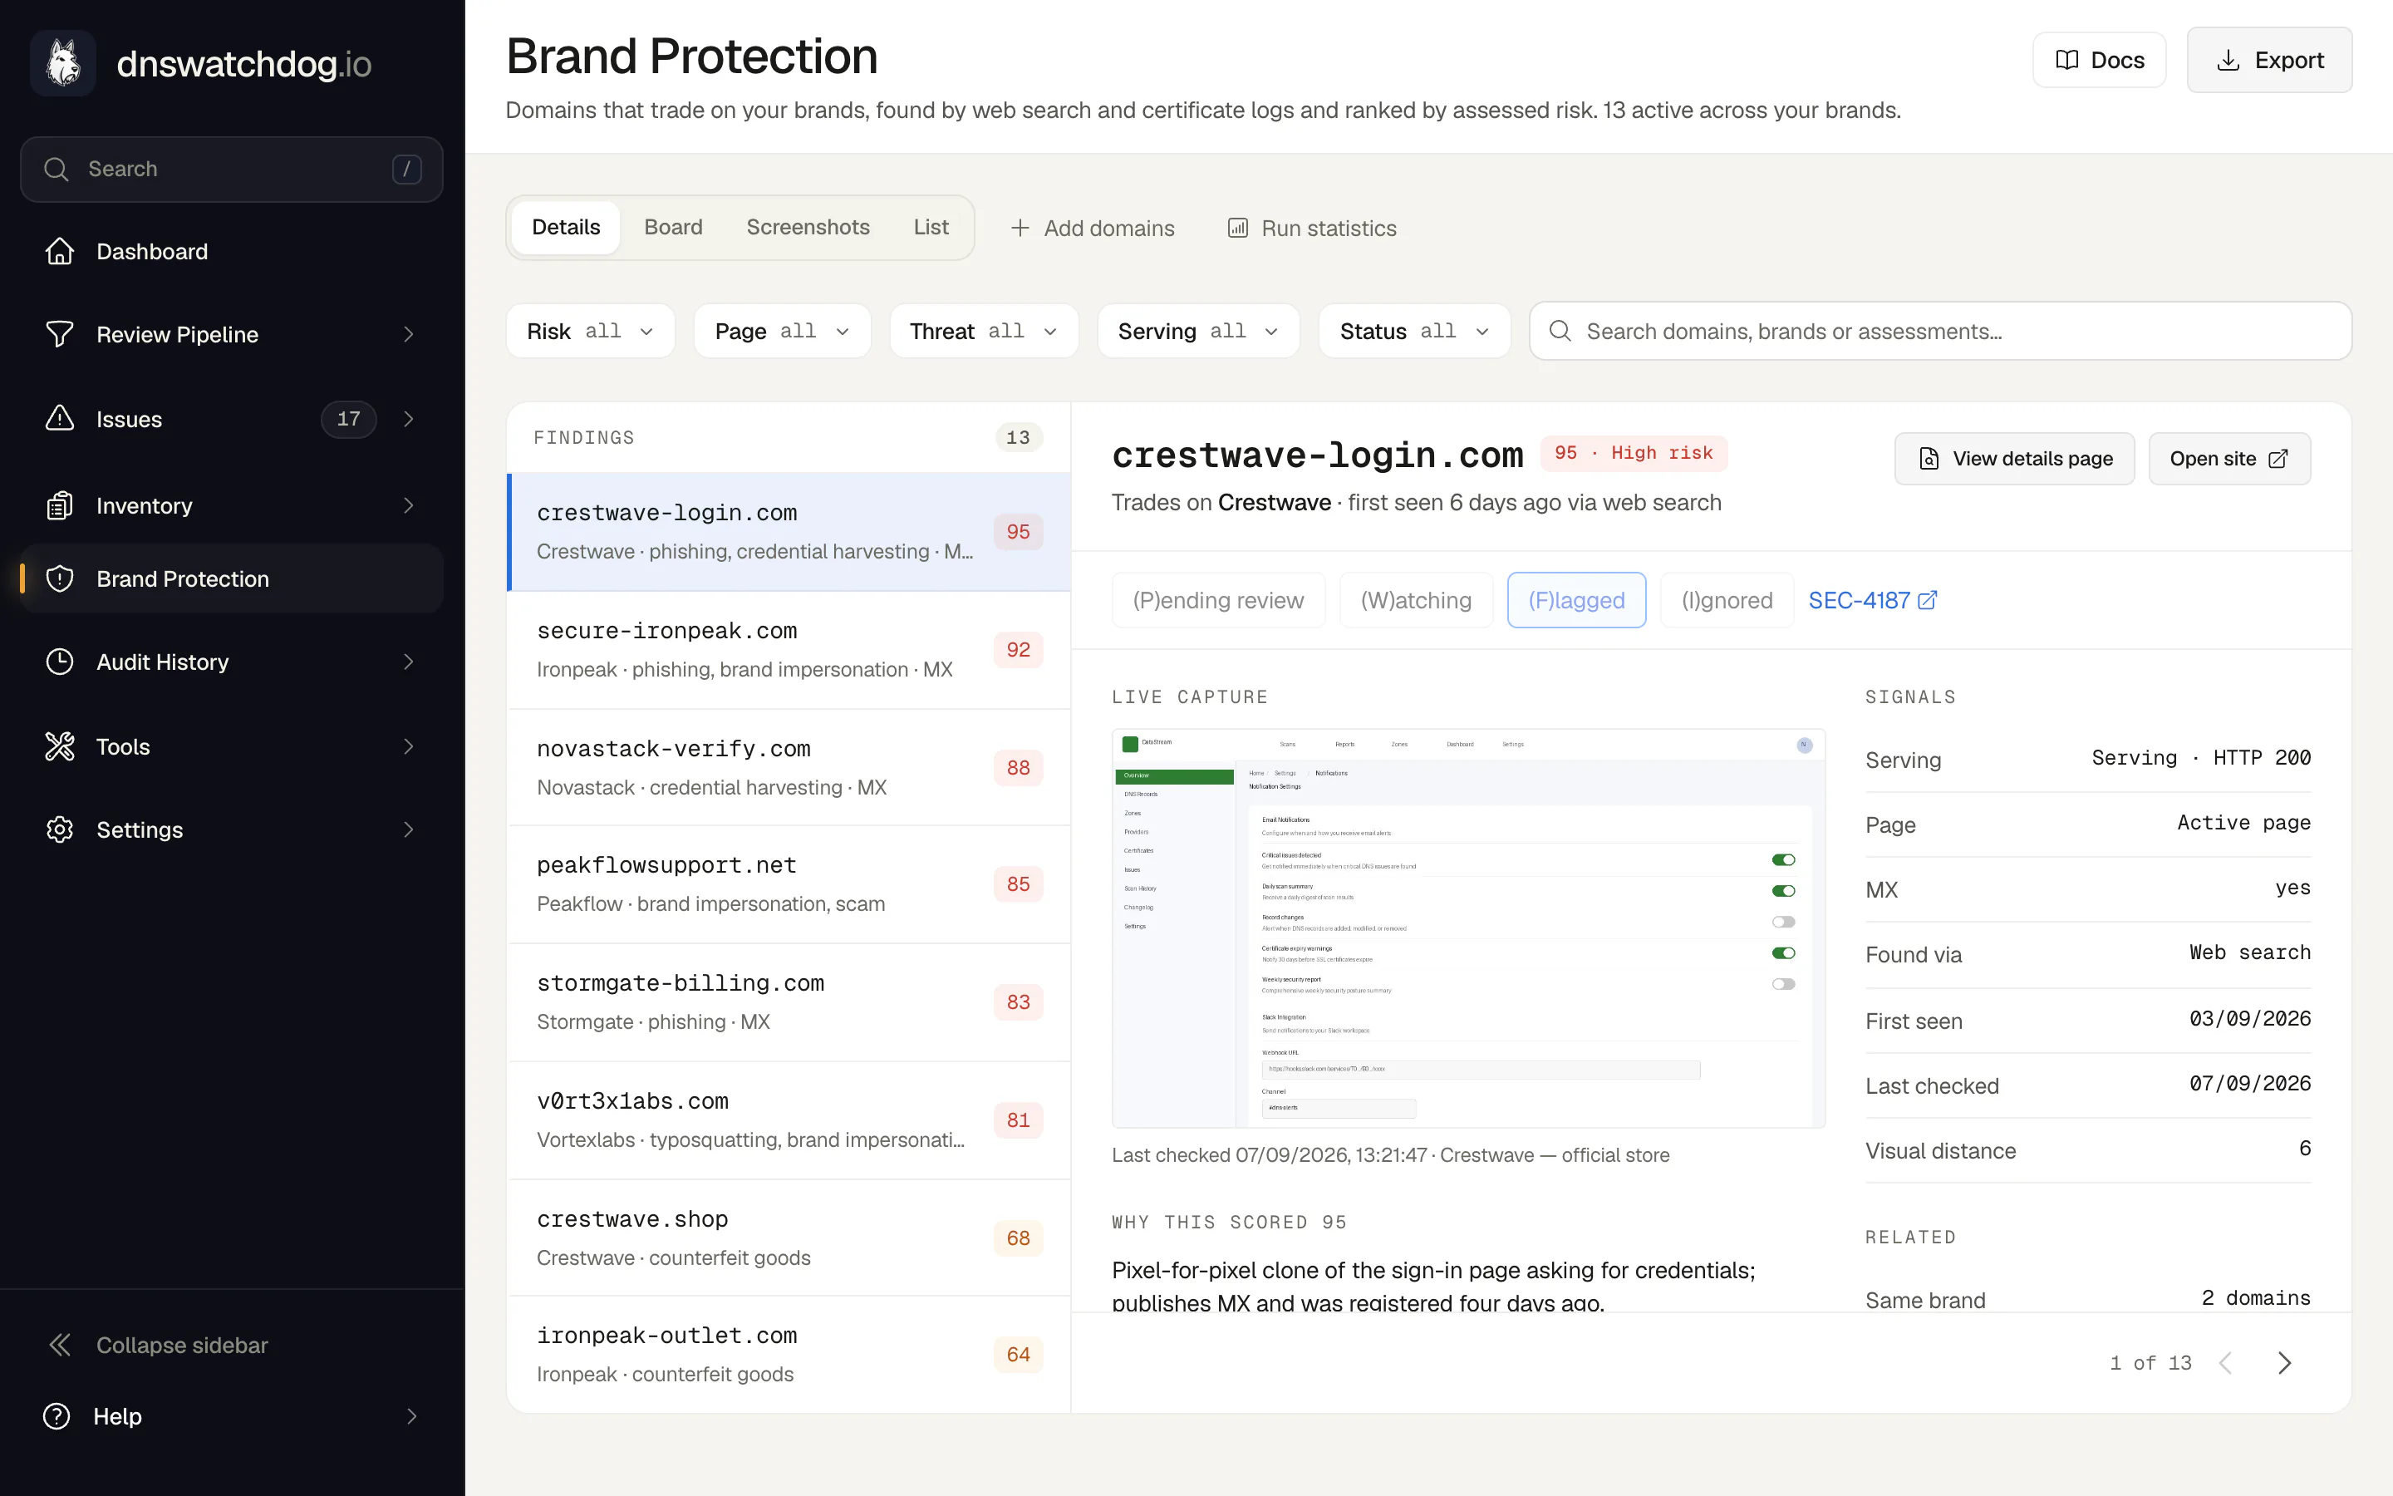Click the Review Pipeline funnel icon

click(59, 334)
